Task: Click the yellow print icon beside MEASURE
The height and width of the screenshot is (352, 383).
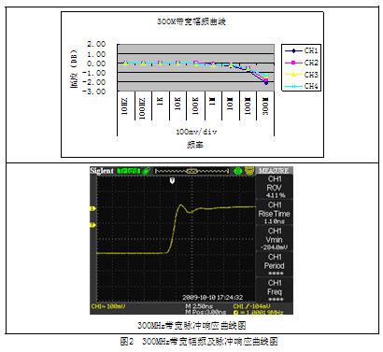Action: [x=249, y=171]
